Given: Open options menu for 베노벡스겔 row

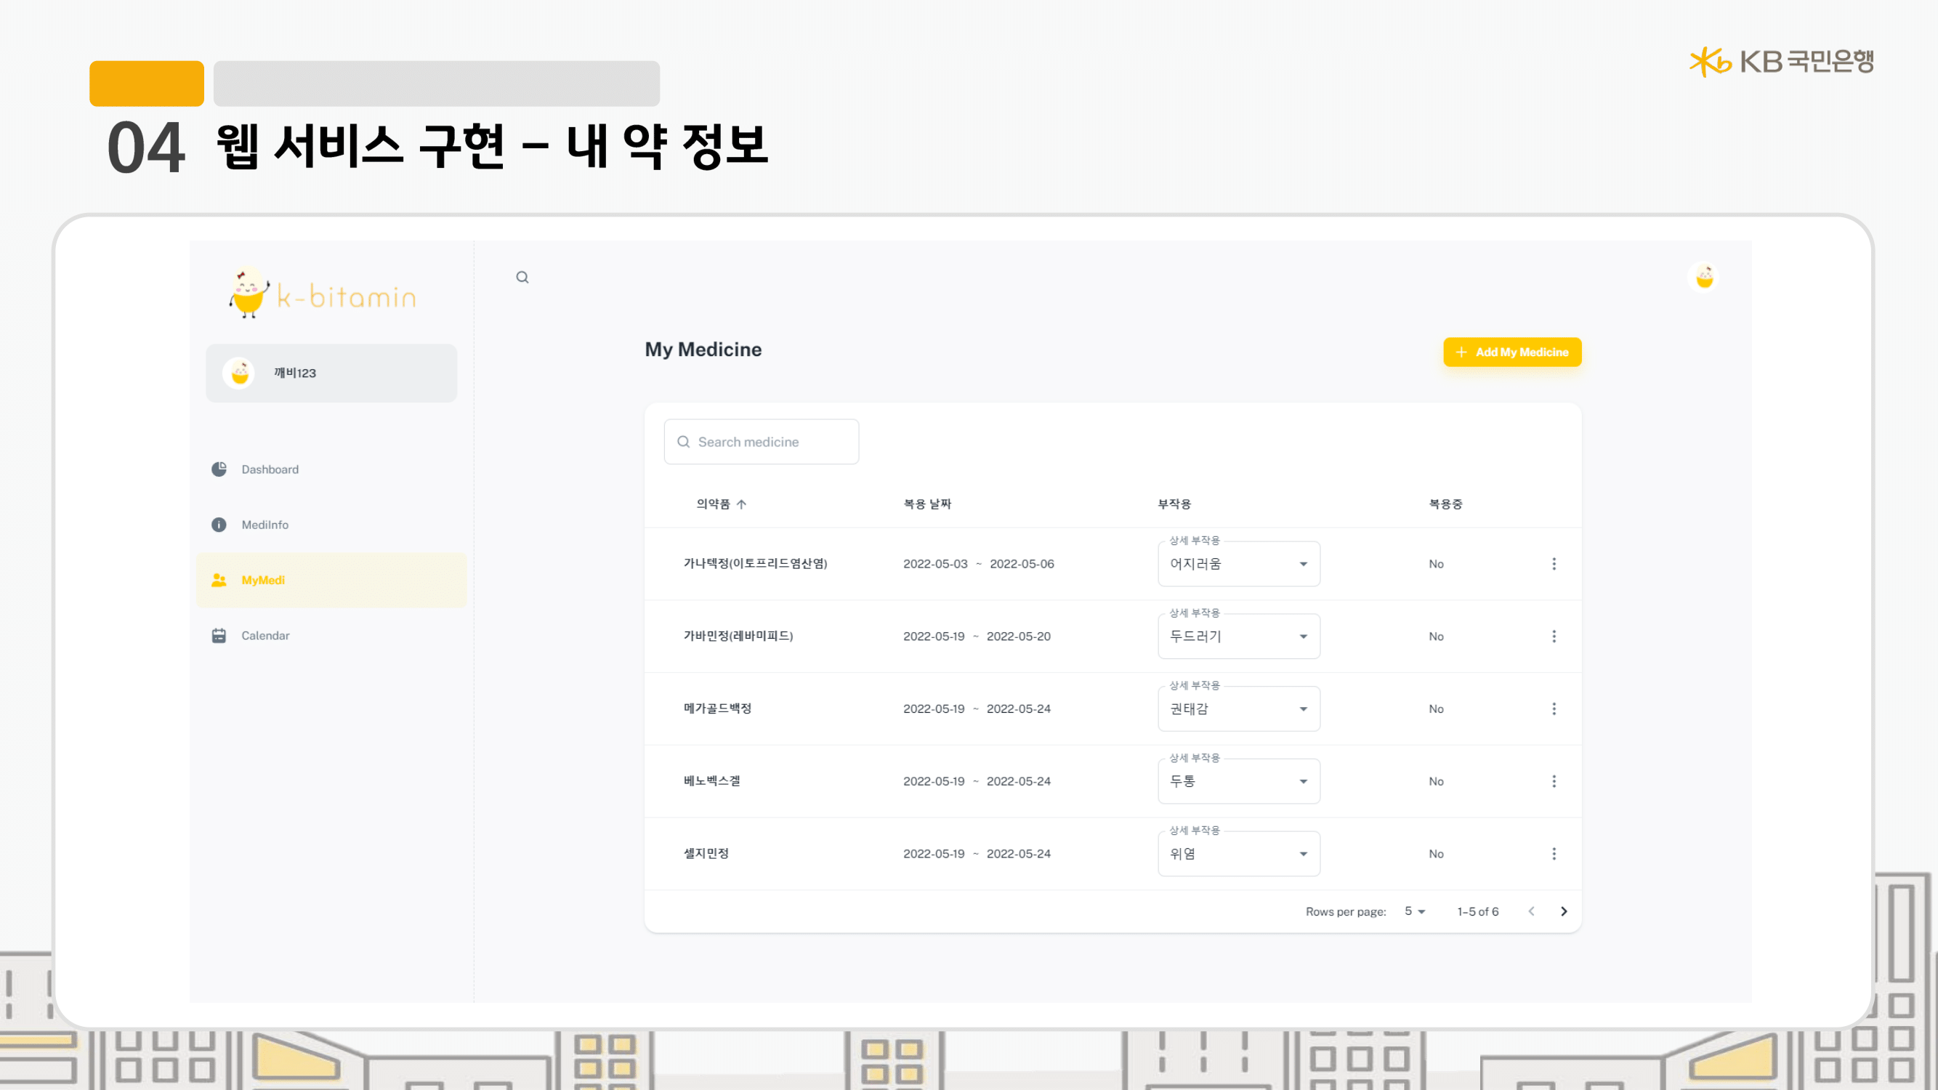Looking at the screenshot, I should [x=1554, y=781].
